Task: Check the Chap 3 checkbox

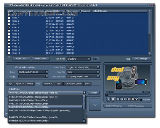Action: click(9, 24)
